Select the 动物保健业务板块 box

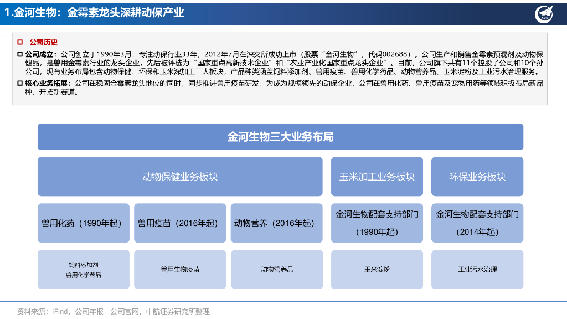click(180, 177)
